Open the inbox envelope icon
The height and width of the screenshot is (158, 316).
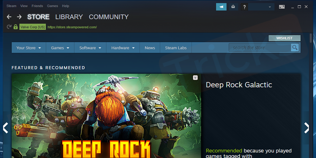(x=233, y=7)
